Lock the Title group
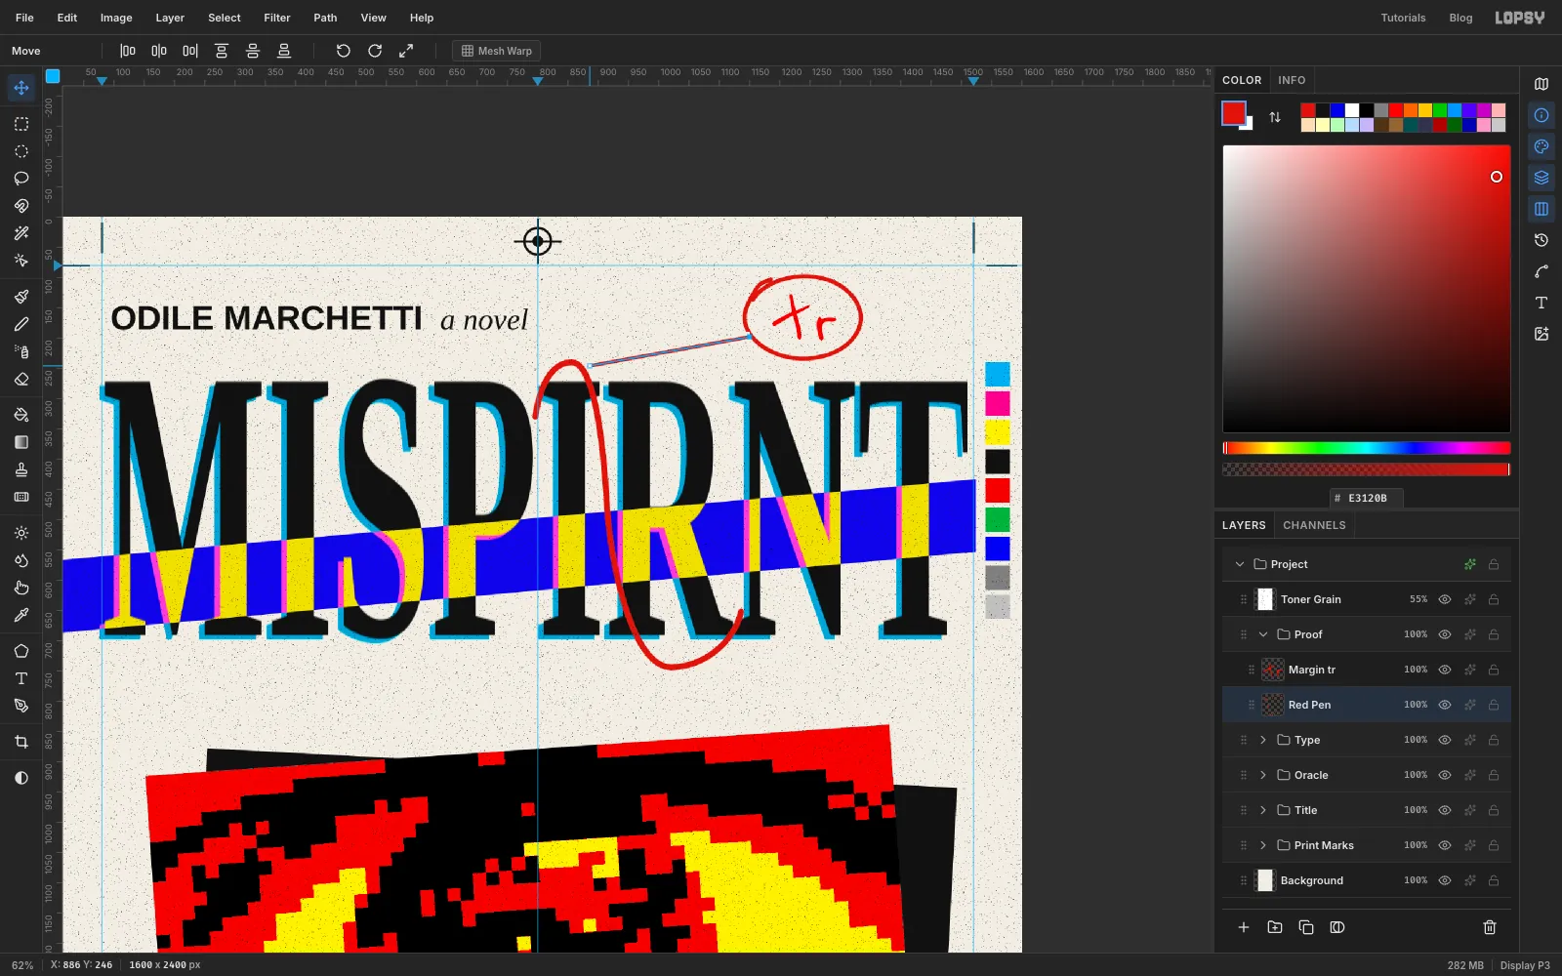The height and width of the screenshot is (976, 1562). (x=1494, y=810)
